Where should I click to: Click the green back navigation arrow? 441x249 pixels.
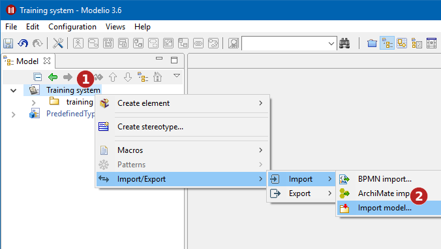coord(53,77)
